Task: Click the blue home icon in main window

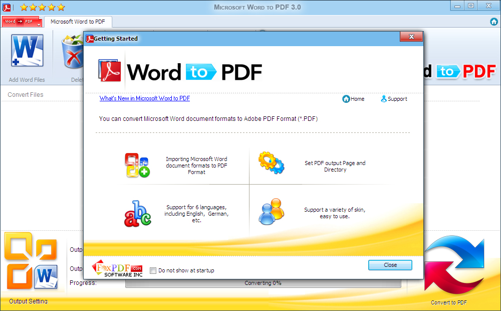Action: (x=493, y=22)
